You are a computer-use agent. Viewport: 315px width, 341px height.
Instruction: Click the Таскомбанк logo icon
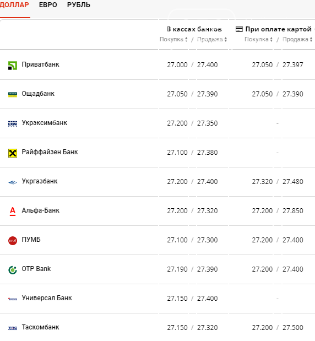coord(13,328)
